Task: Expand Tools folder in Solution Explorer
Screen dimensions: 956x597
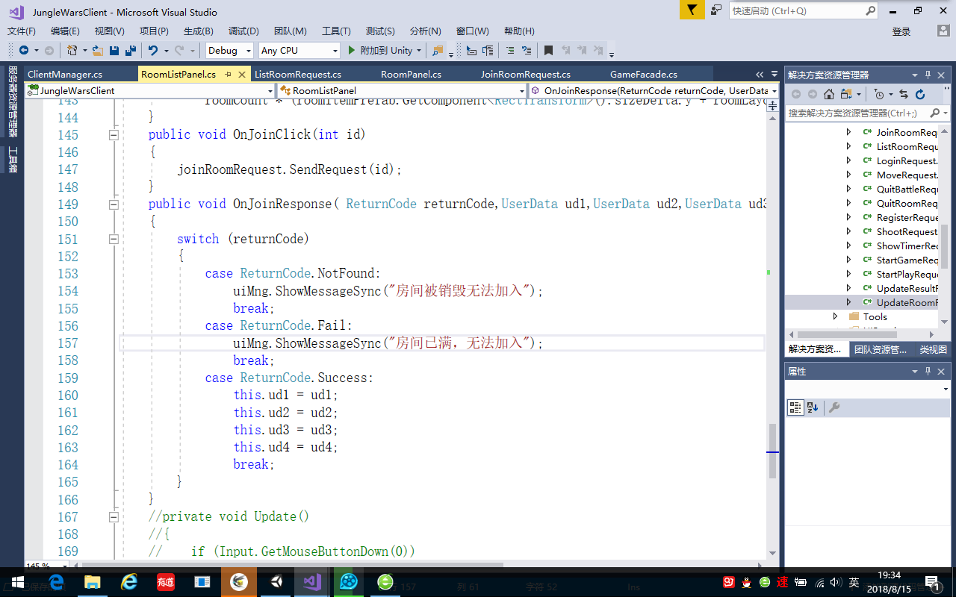Action: click(836, 316)
